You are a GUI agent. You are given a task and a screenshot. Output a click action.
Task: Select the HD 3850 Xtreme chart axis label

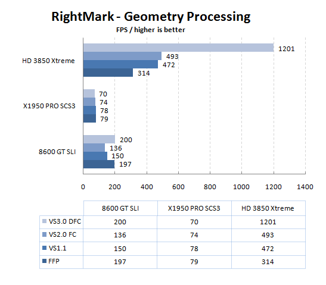[x=48, y=61]
